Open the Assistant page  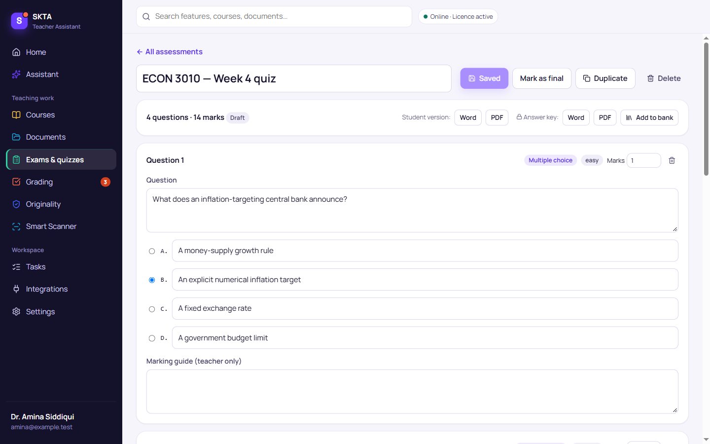pyautogui.click(x=61, y=74)
